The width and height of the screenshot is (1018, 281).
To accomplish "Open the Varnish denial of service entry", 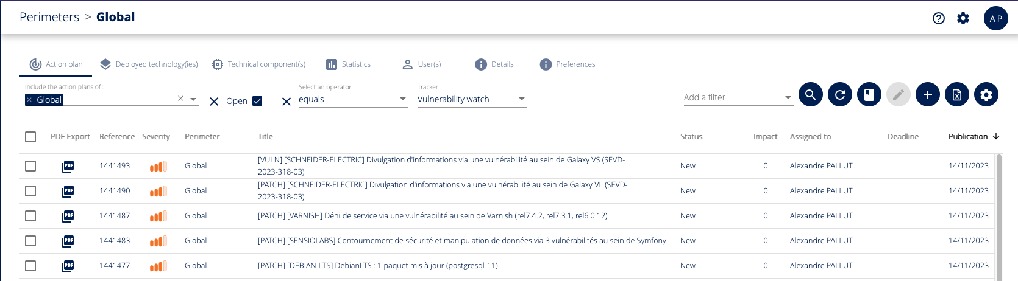I will point(432,216).
